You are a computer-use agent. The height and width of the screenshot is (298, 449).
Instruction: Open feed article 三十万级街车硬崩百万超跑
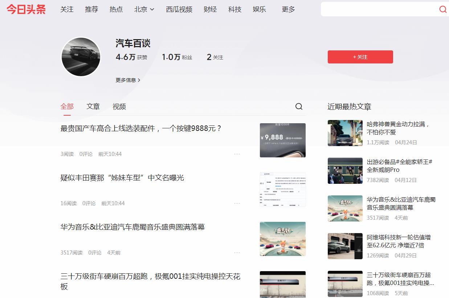click(x=150, y=281)
